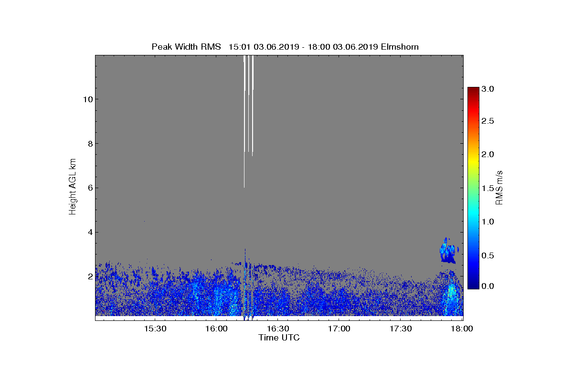The width and height of the screenshot is (573, 382).
Task: Click the yellow band of the colorbar
Action: (x=473, y=161)
